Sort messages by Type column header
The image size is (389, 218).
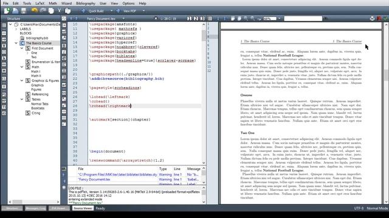coord(163,169)
